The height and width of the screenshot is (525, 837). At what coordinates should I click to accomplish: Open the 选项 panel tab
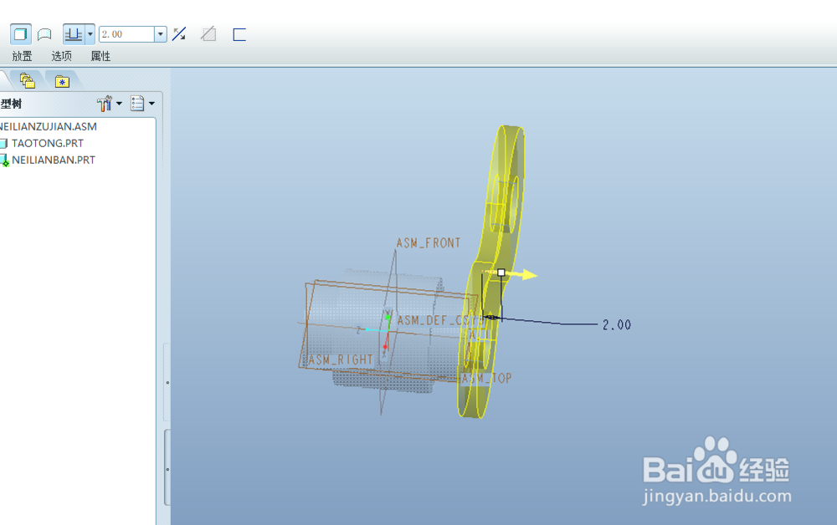(x=61, y=56)
